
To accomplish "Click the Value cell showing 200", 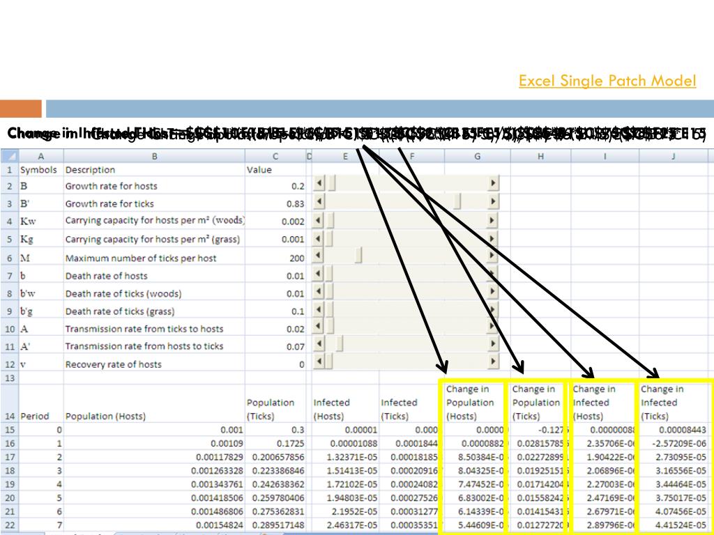I will click(x=275, y=258).
